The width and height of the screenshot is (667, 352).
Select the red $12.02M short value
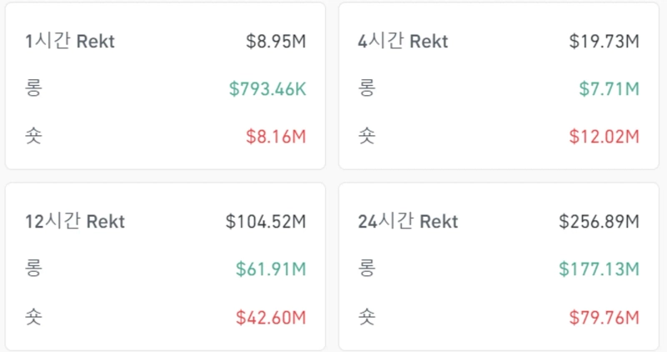point(604,136)
